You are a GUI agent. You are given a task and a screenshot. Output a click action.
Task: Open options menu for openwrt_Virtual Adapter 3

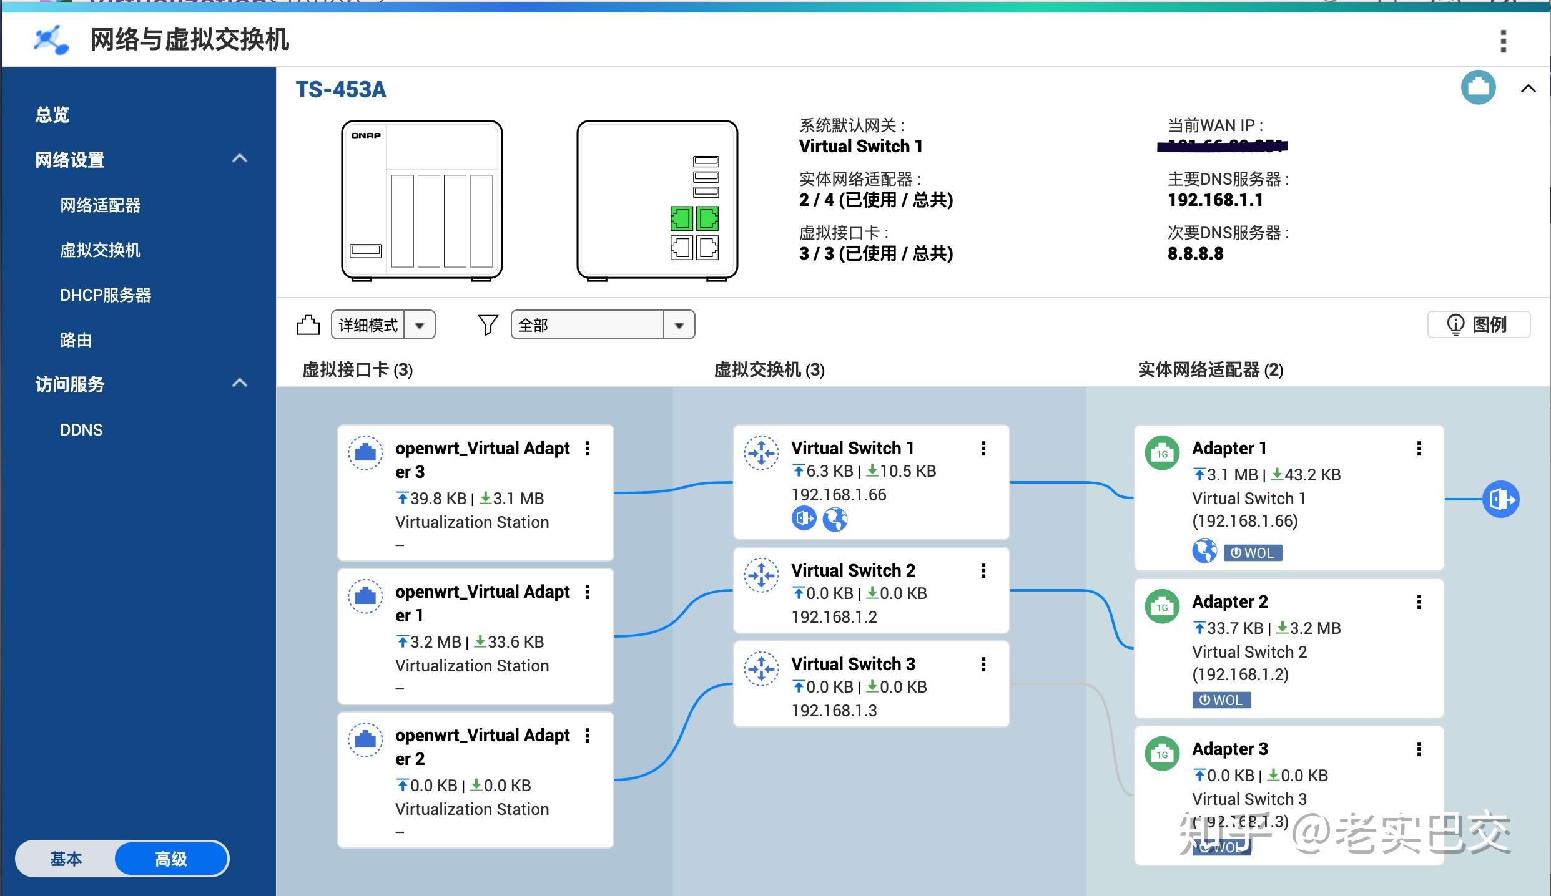[587, 449]
